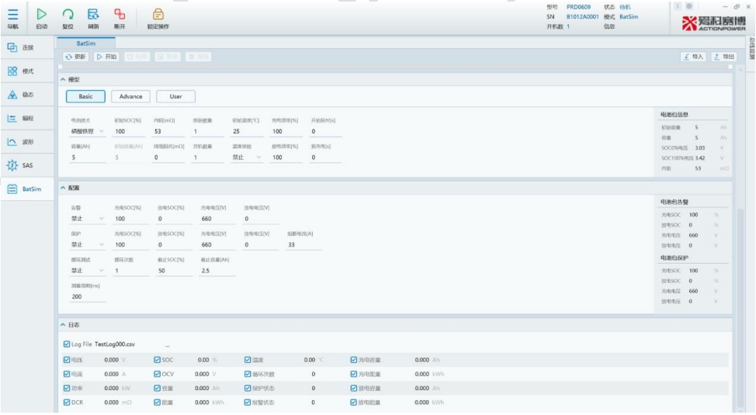Click the 复位 reset icon
756x415 pixels.
coord(68,14)
